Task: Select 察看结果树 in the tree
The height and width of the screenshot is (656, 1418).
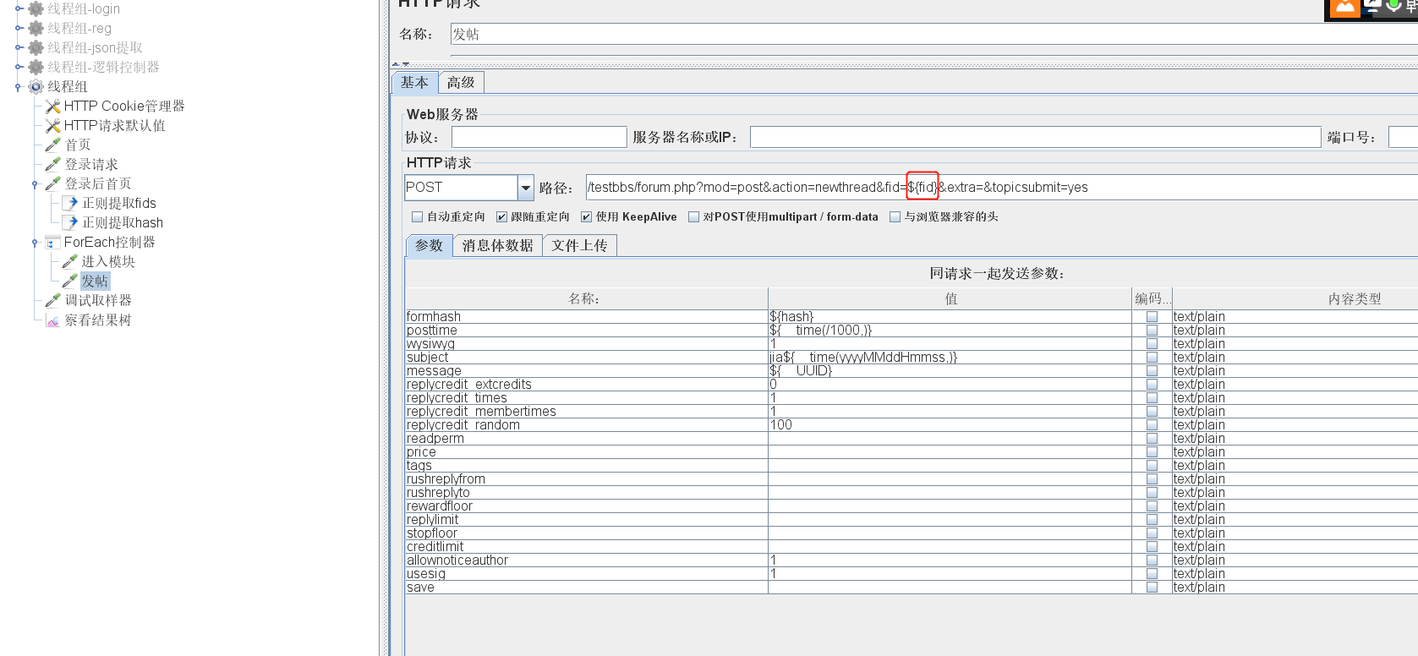Action: tap(98, 320)
